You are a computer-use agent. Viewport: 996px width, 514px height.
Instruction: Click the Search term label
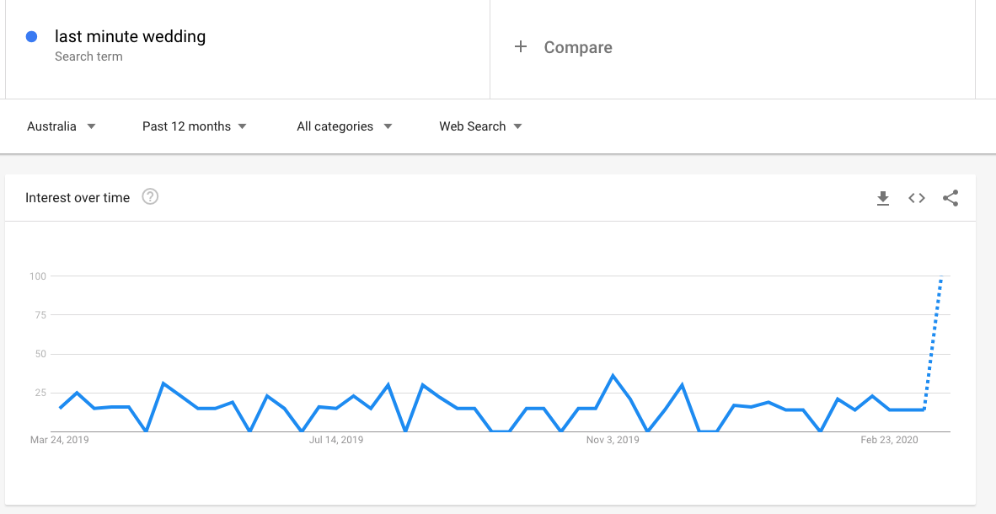[x=88, y=56]
